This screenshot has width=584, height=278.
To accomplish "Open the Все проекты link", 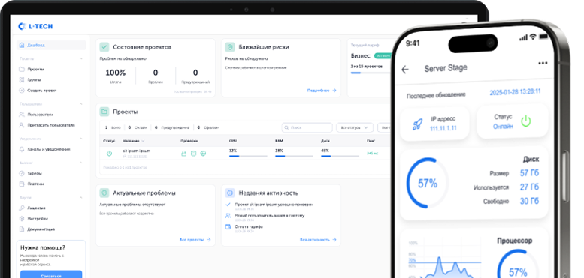I will pyautogui.click(x=195, y=240).
